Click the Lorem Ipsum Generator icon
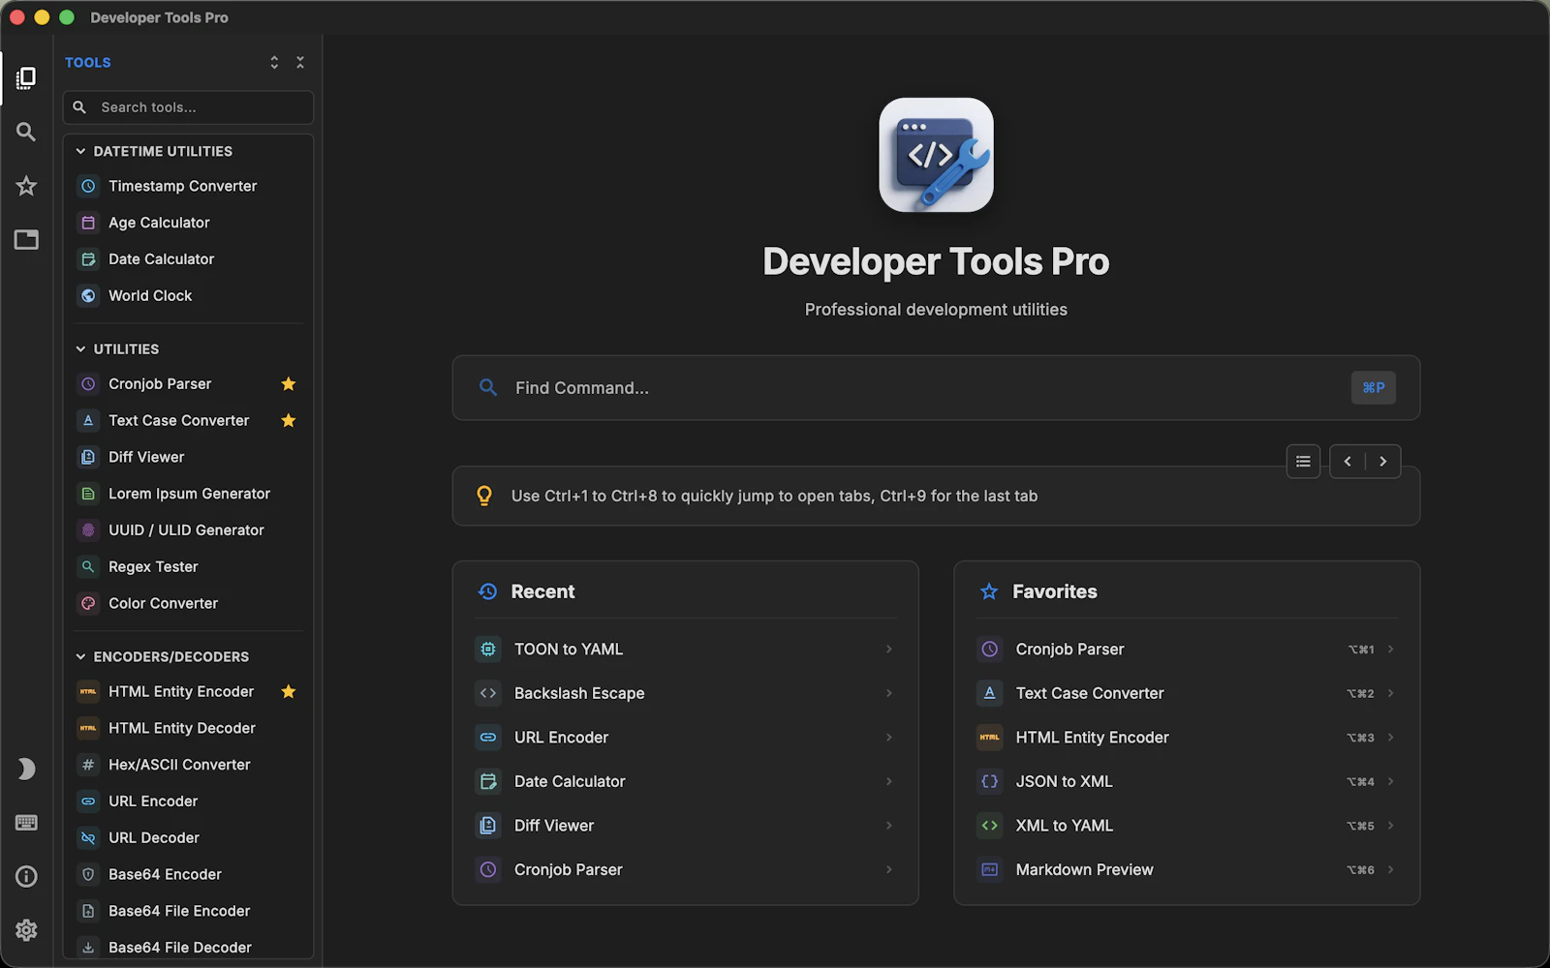This screenshot has width=1550, height=968. pyautogui.click(x=88, y=494)
